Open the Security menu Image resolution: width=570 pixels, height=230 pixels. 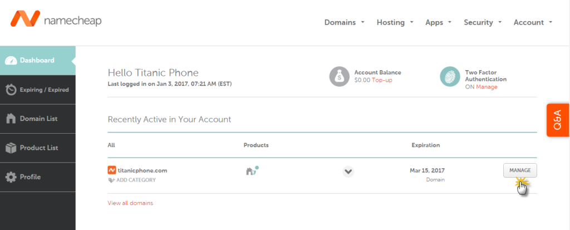point(483,23)
